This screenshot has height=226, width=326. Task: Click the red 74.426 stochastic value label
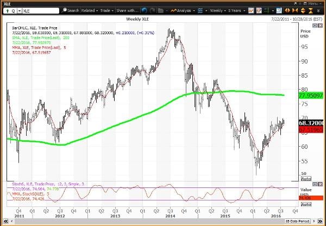click(x=311, y=198)
